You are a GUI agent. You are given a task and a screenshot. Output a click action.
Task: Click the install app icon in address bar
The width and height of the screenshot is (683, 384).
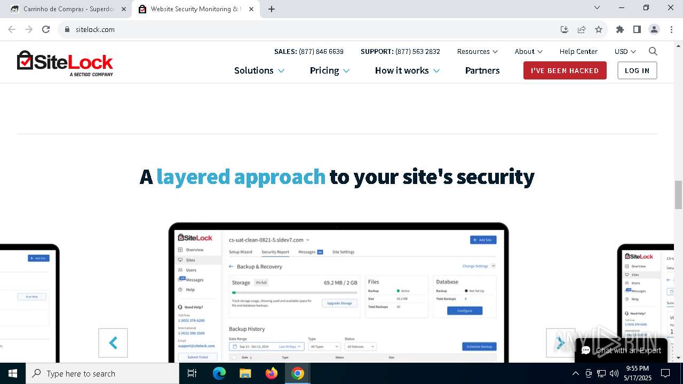tap(565, 29)
